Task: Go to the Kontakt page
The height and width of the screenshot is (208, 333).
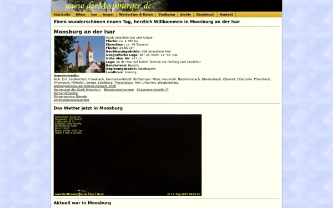Action: pyautogui.click(x=226, y=14)
